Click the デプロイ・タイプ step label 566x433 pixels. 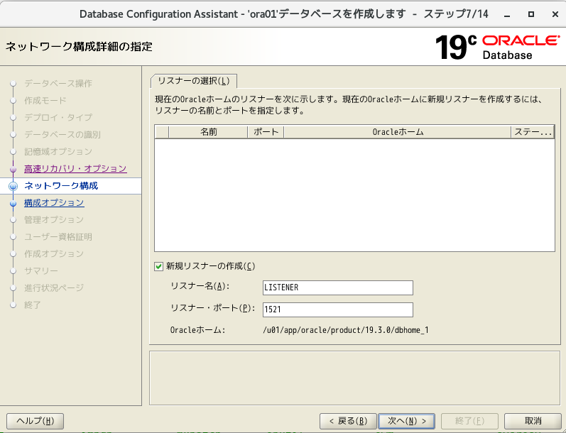58,117
